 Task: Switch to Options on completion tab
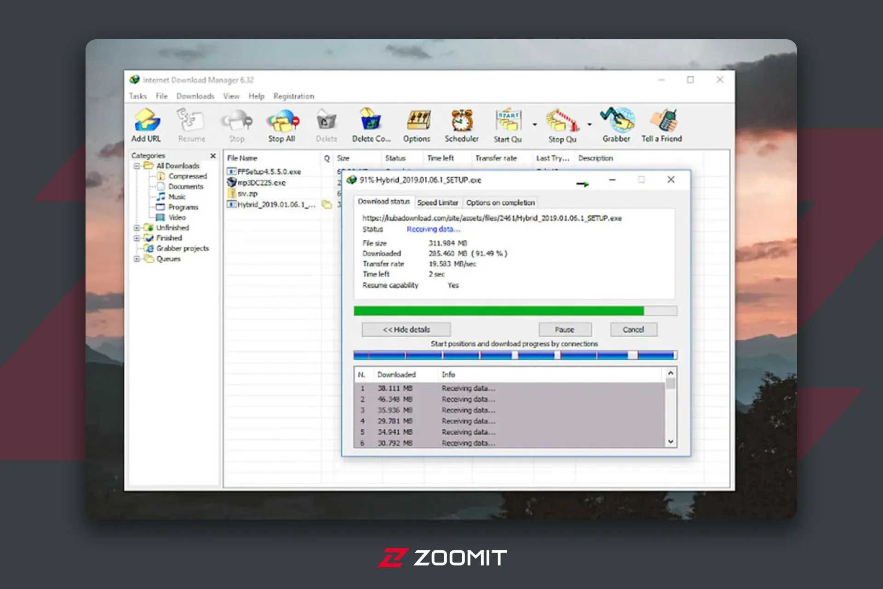click(500, 202)
